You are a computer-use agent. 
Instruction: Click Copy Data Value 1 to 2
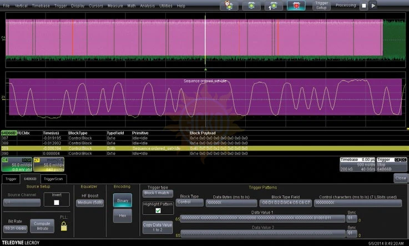click(x=157, y=227)
